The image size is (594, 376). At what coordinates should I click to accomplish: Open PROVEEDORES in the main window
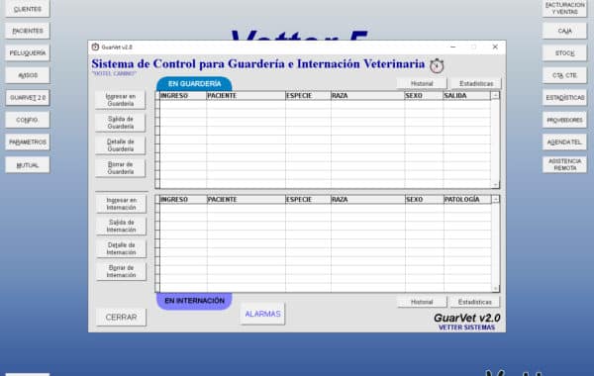[x=564, y=120]
